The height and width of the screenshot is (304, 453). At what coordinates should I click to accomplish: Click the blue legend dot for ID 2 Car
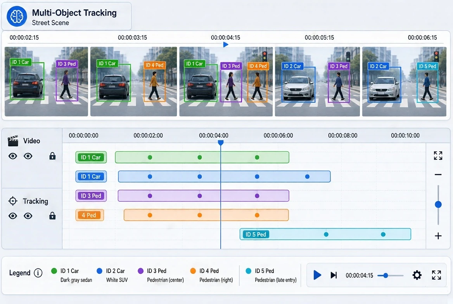[x=99, y=271]
